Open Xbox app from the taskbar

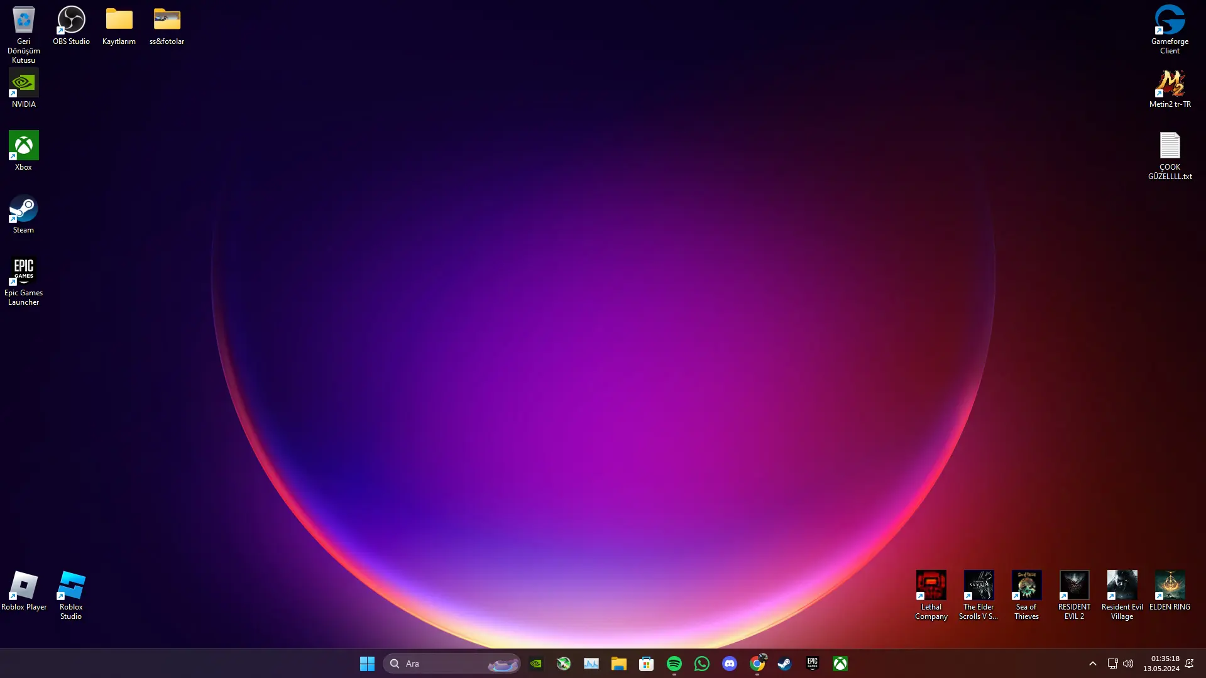pyautogui.click(x=840, y=664)
